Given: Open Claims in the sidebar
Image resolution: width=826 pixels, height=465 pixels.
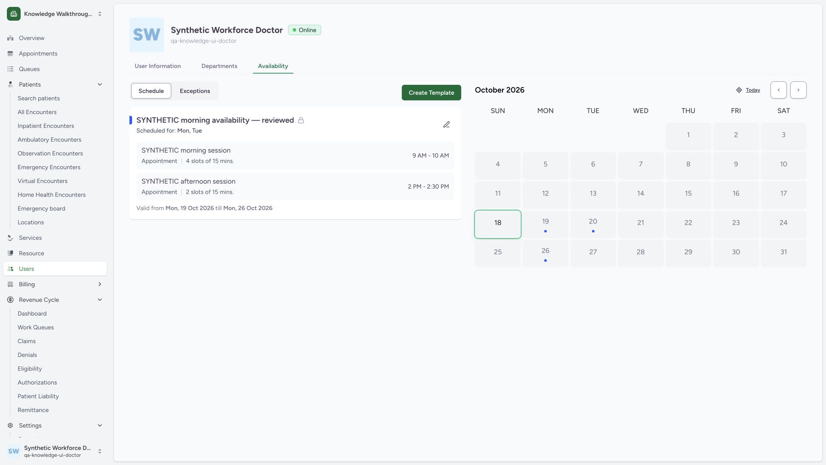Looking at the screenshot, I should click(27, 341).
